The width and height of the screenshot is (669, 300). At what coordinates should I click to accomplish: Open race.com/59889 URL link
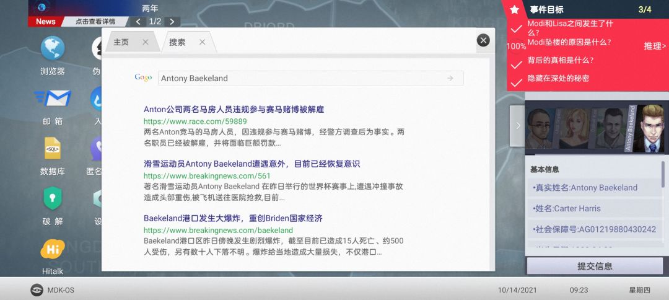[x=195, y=121]
